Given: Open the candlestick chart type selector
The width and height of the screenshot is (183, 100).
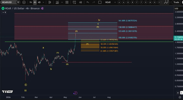Looking at the screenshot, I should (x=50, y=2).
